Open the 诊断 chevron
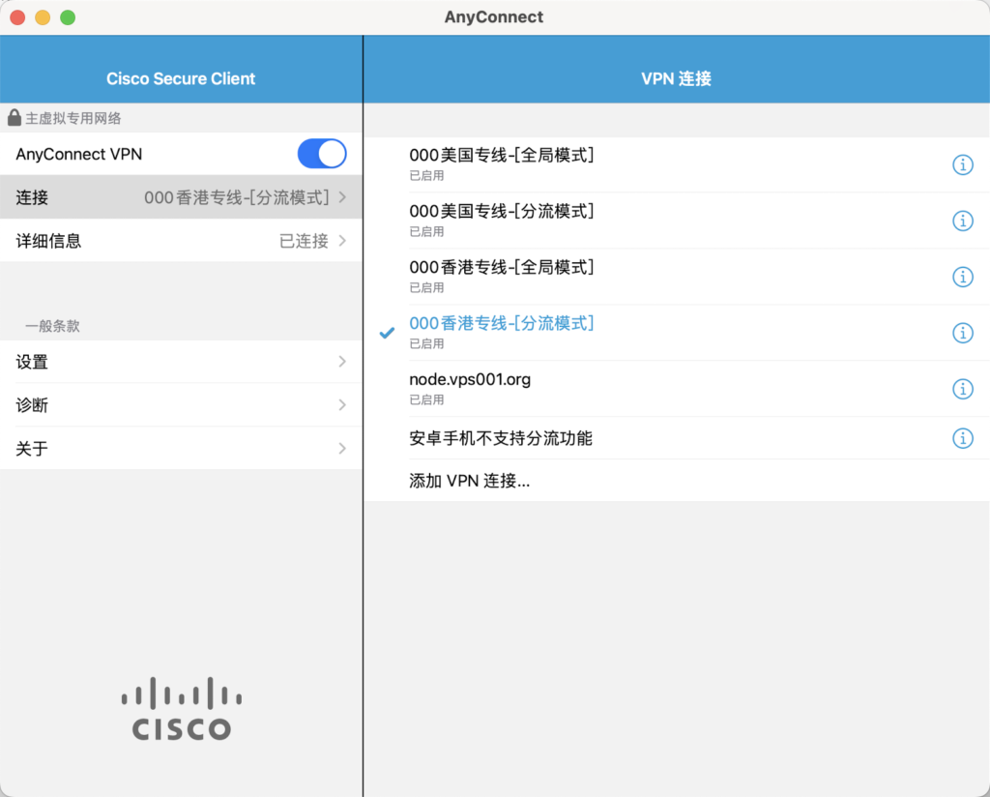Image resolution: width=990 pixels, height=797 pixels. (x=342, y=405)
